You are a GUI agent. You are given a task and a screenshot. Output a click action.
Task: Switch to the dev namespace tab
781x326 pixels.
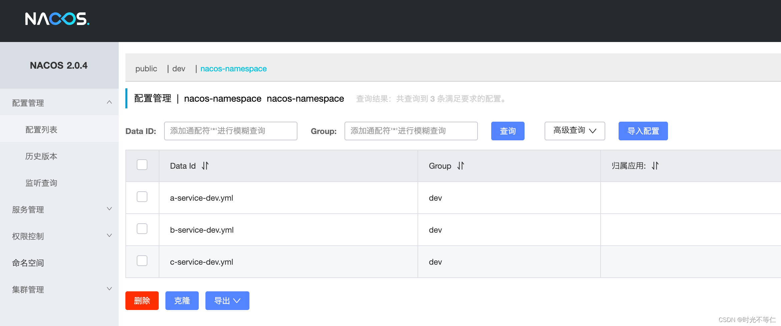tap(179, 69)
